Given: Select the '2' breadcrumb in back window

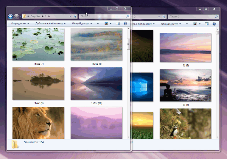Looking at the screenshot, I should coord(135,17).
